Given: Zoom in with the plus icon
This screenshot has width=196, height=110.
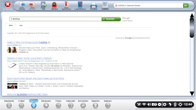Looking at the screenshot, I should point(165,104).
